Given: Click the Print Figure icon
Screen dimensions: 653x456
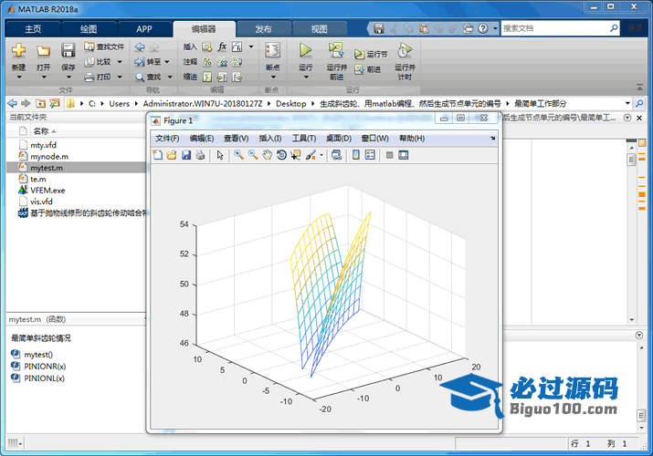Looking at the screenshot, I should 199,155.
